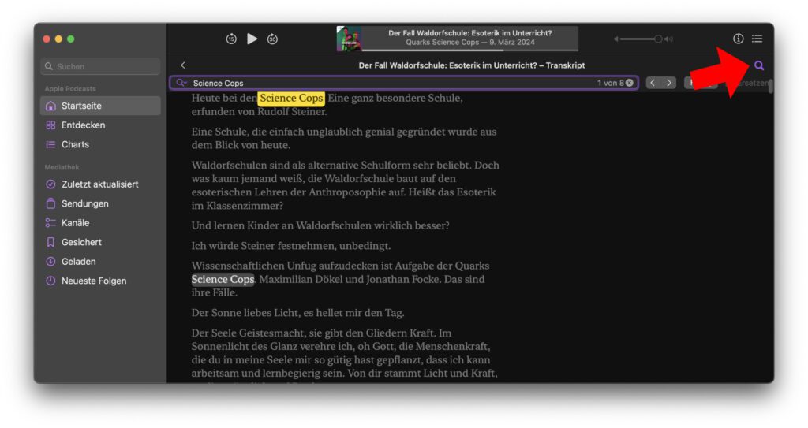808x428 pixels.
Task: Go to Sendungen library section
Action: click(x=84, y=203)
